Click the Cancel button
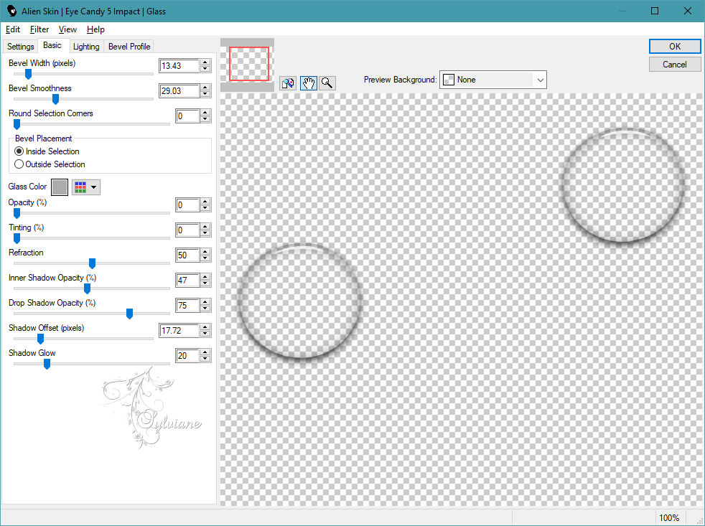 [x=674, y=65]
